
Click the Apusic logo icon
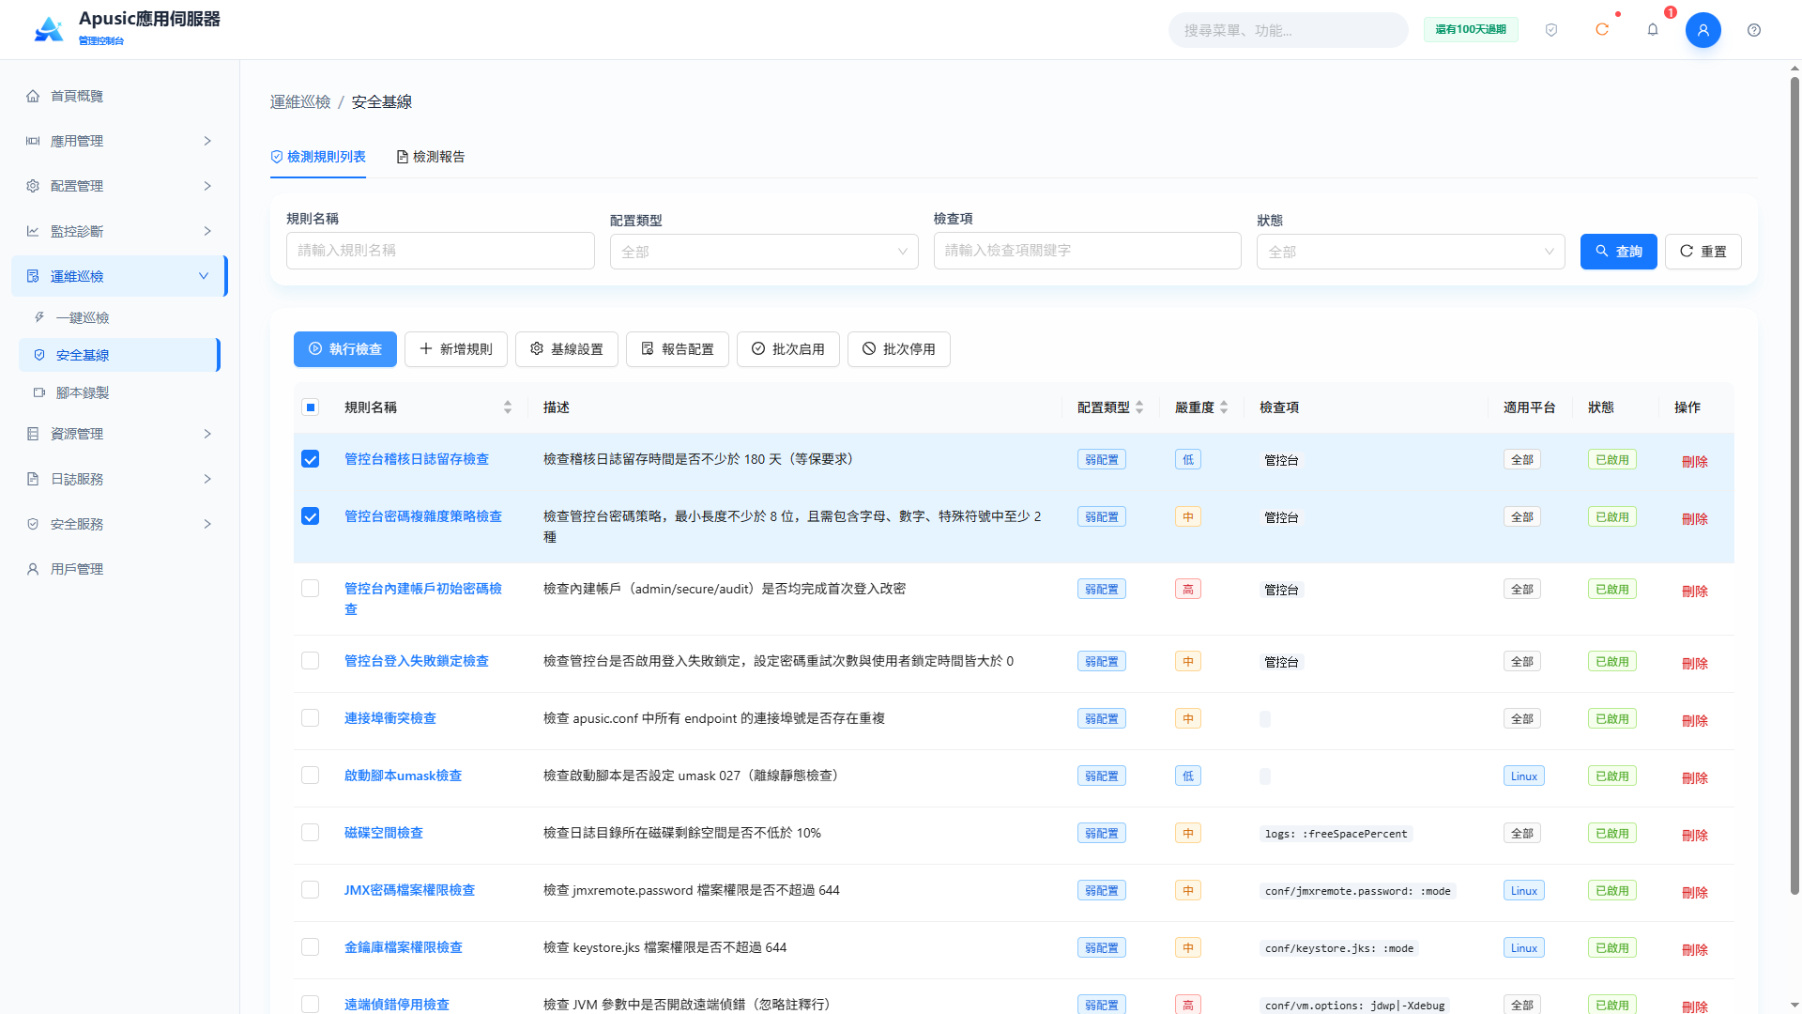pyautogui.click(x=49, y=29)
